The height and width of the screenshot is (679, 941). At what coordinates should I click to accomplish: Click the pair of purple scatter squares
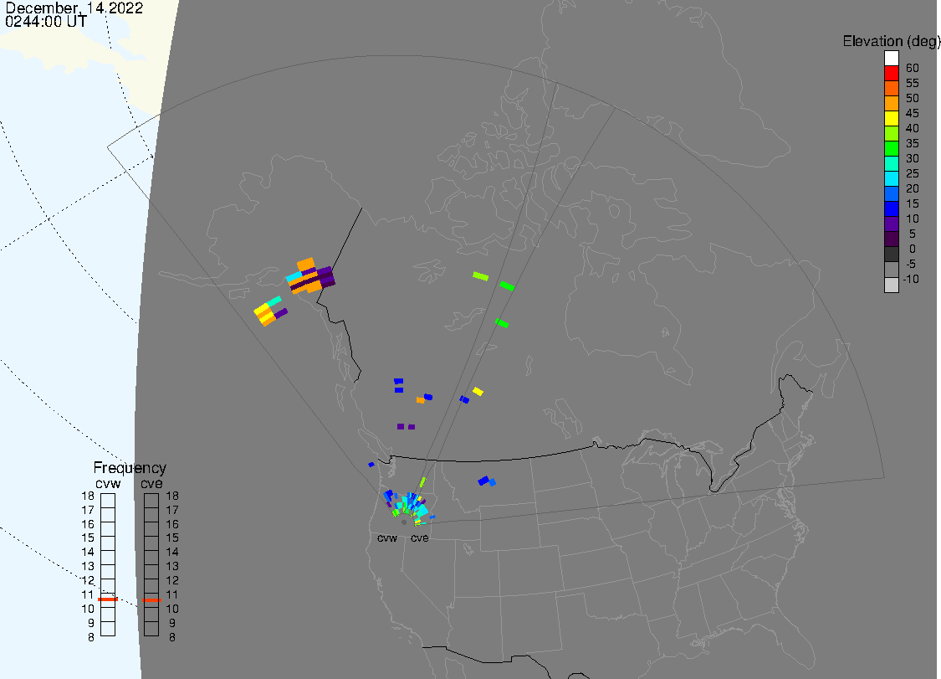pos(406,427)
